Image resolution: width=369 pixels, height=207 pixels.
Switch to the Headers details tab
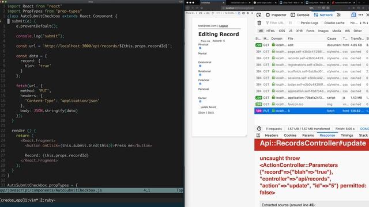point(272,136)
